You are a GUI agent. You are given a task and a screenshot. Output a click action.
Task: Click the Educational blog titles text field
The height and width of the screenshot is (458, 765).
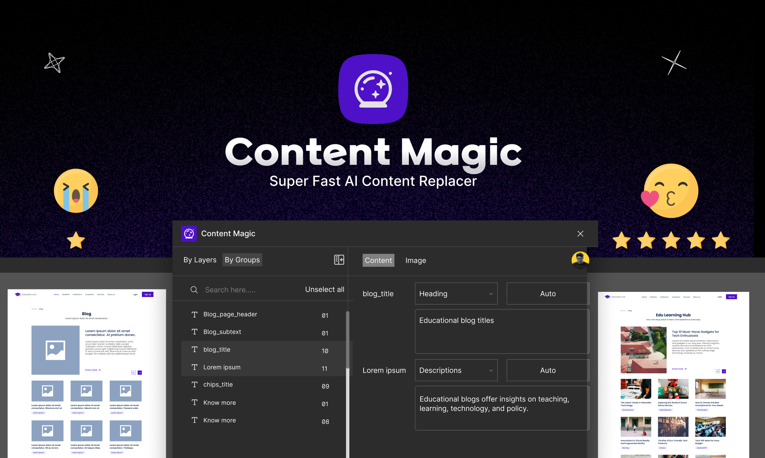tap(502, 331)
